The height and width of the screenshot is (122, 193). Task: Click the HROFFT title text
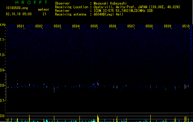tap(31, 2)
